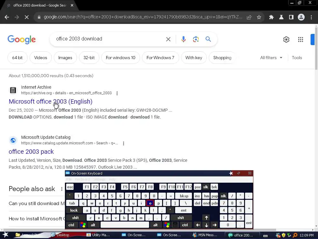Toggle the left ctrl key
Viewport: 318px width, 239px height.
click(x=71, y=225)
